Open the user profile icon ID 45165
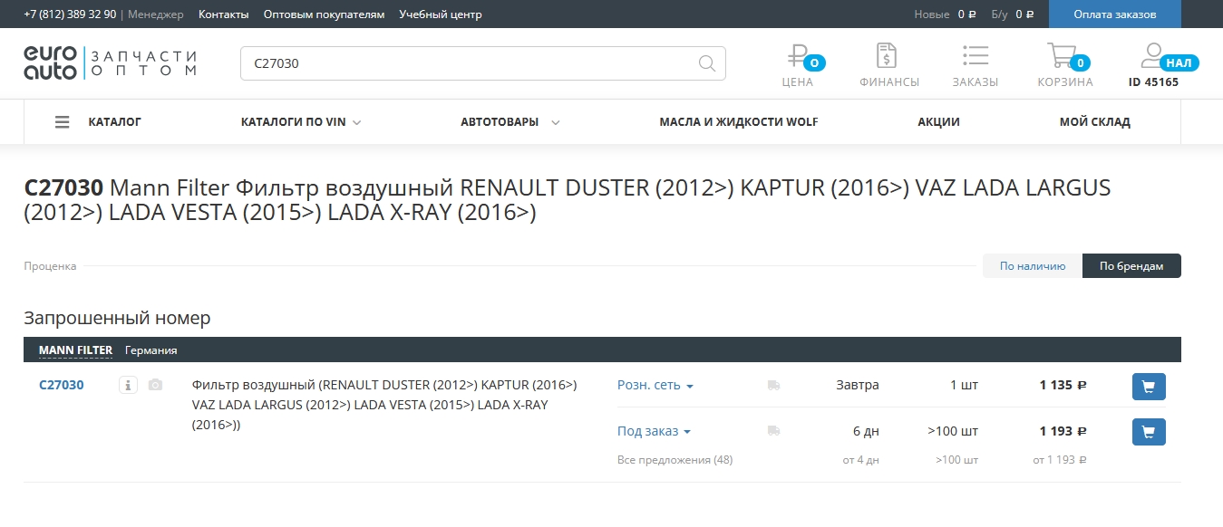The image size is (1223, 527). [x=1151, y=56]
